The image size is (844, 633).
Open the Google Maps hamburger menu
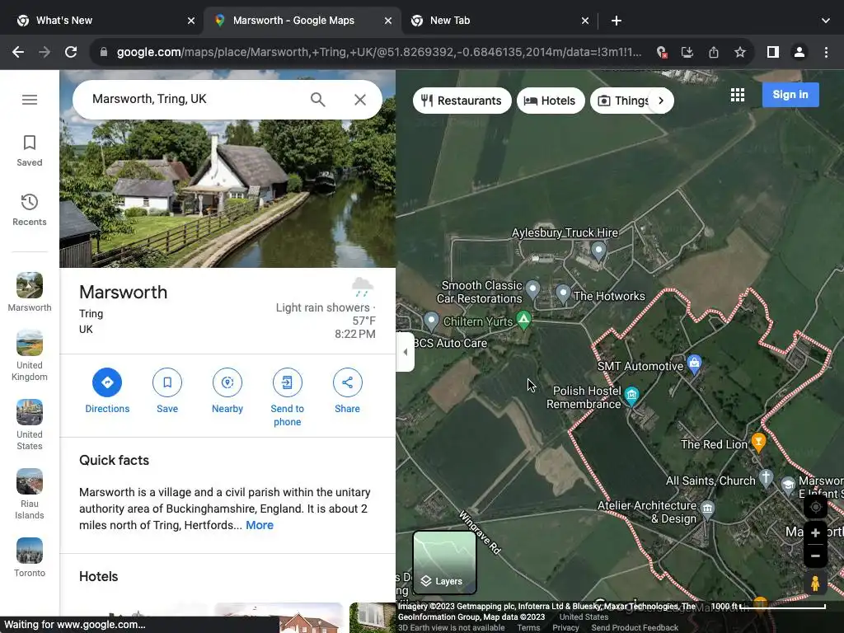pos(30,100)
